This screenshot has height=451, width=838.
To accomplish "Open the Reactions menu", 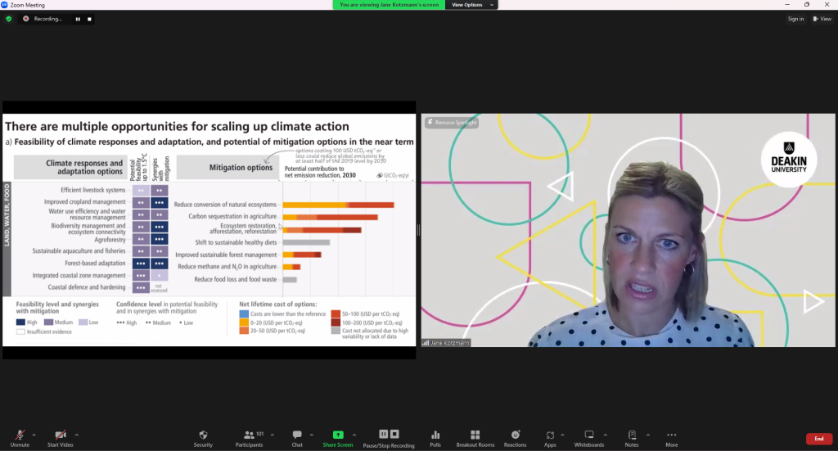I will pos(516,438).
